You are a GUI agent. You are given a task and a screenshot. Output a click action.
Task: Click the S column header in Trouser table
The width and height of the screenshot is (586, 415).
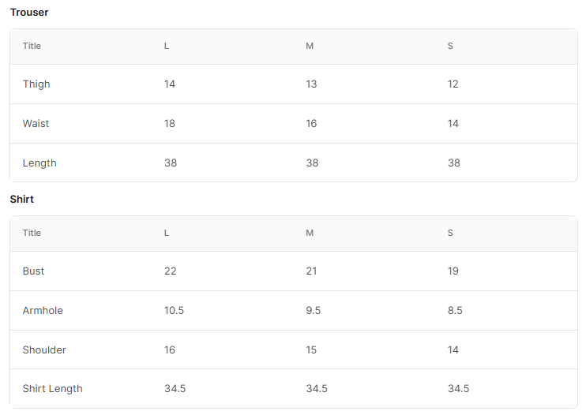coord(450,46)
